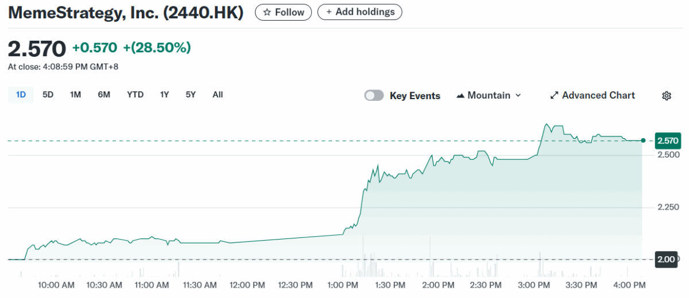
Task: Show the 1Y range
Action: tap(164, 95)
